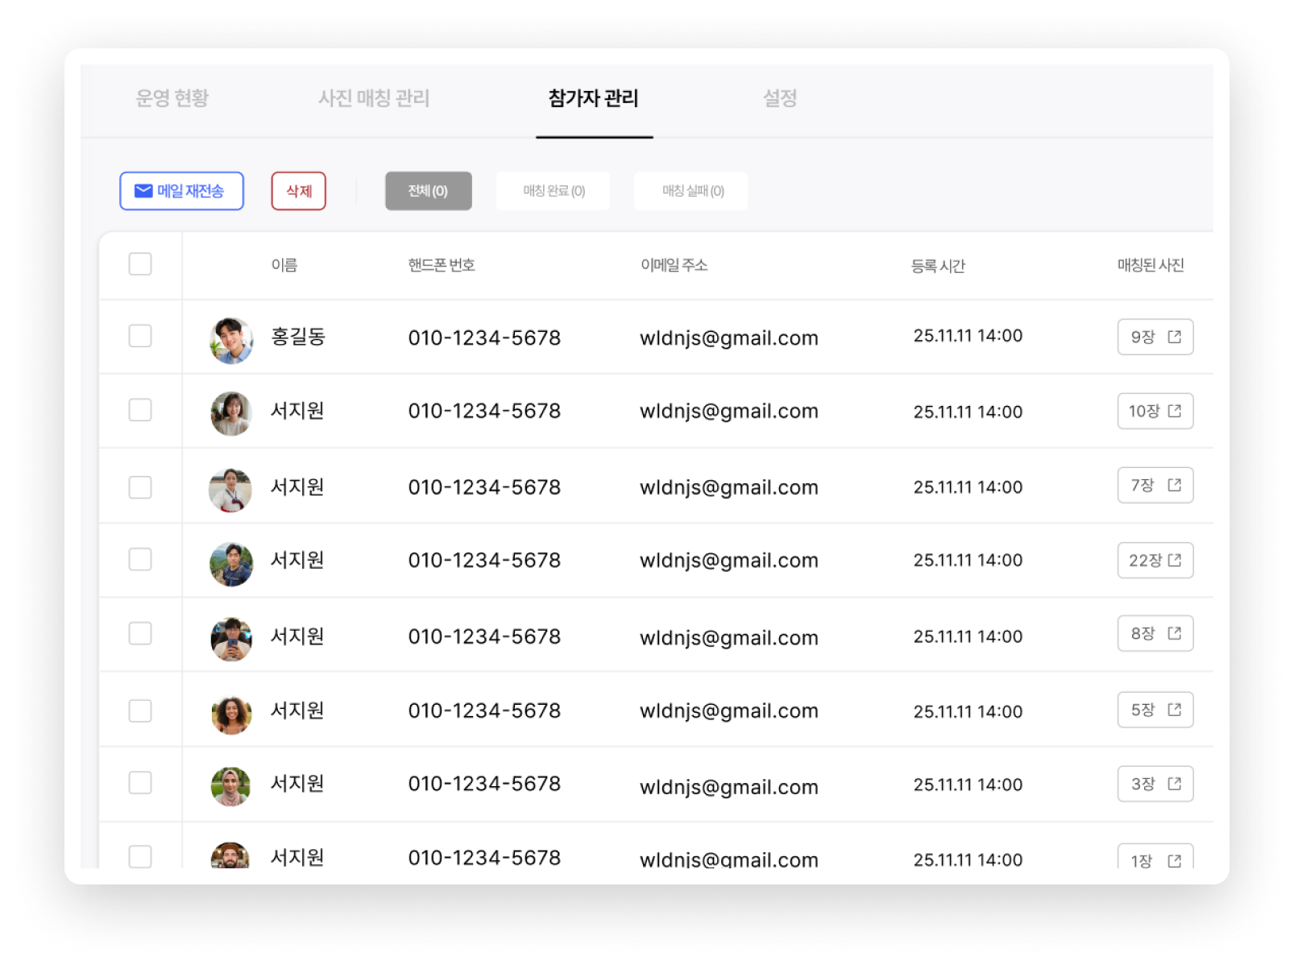Check the box for the 8장 row
This screenshot has width=1294, height=965.
tap(140, 634)
